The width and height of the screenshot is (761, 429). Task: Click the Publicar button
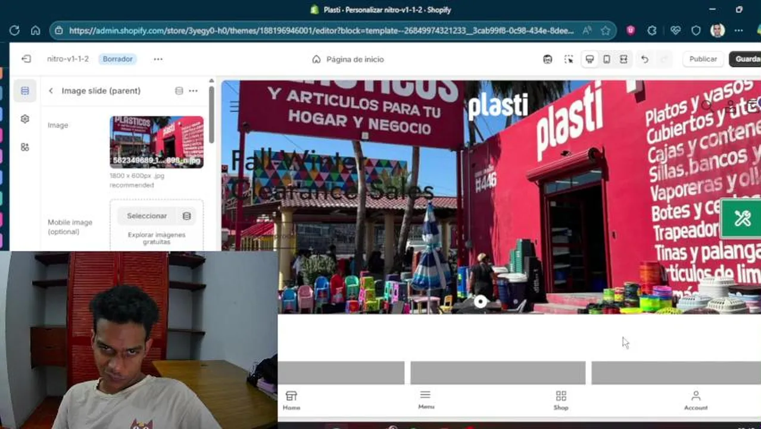(703, 59)
